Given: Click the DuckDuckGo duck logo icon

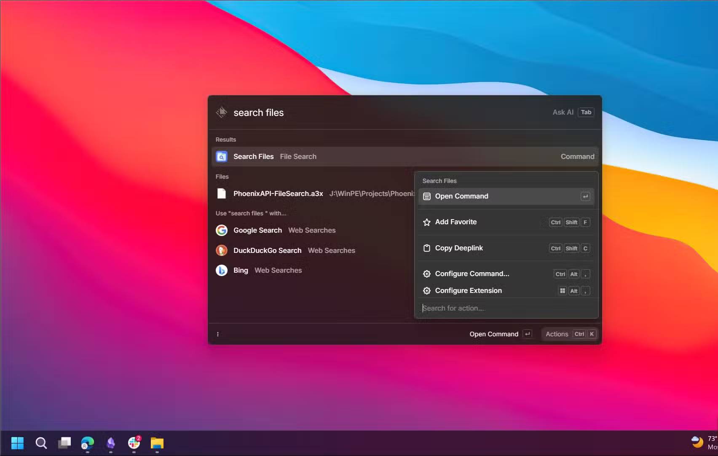Looking at the screenshot, I should (221, 250).
